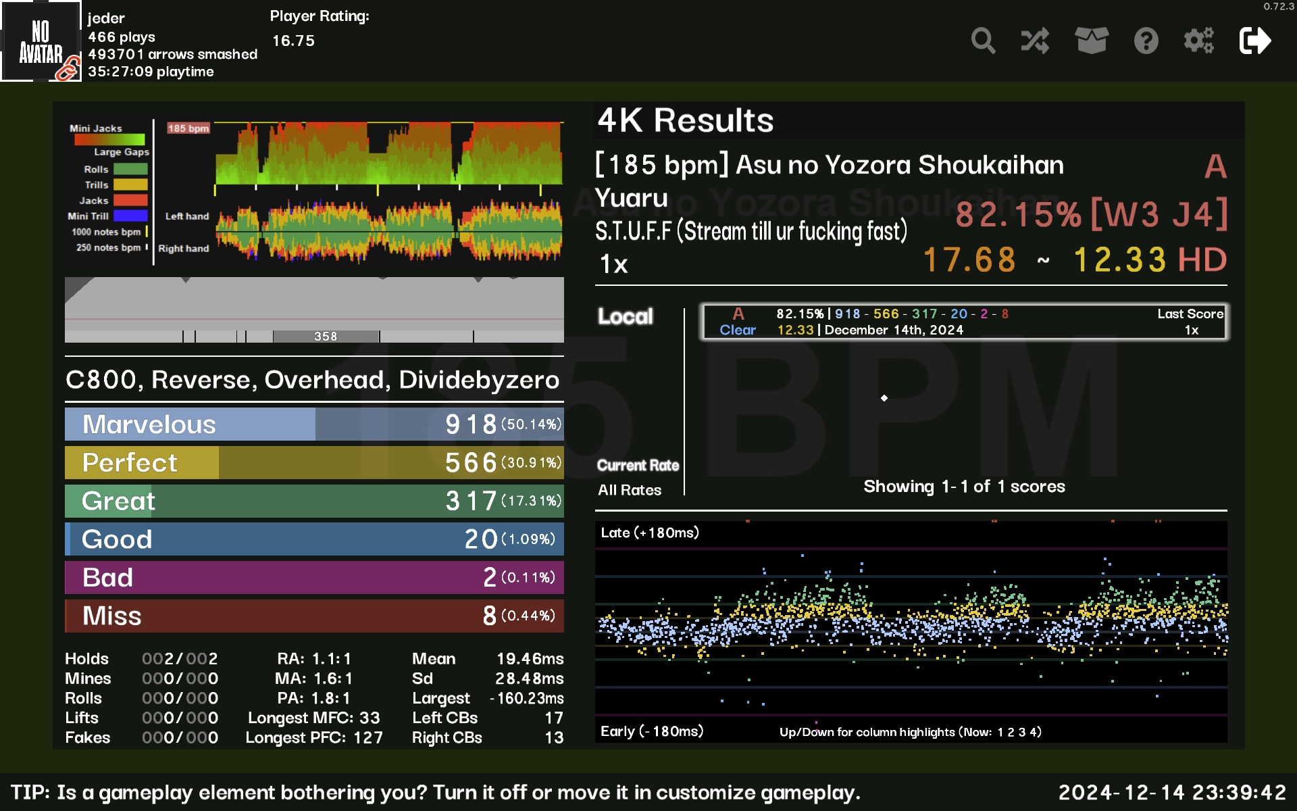
Task: Click the search magnifier icon
Action: [x=983, y=41]
